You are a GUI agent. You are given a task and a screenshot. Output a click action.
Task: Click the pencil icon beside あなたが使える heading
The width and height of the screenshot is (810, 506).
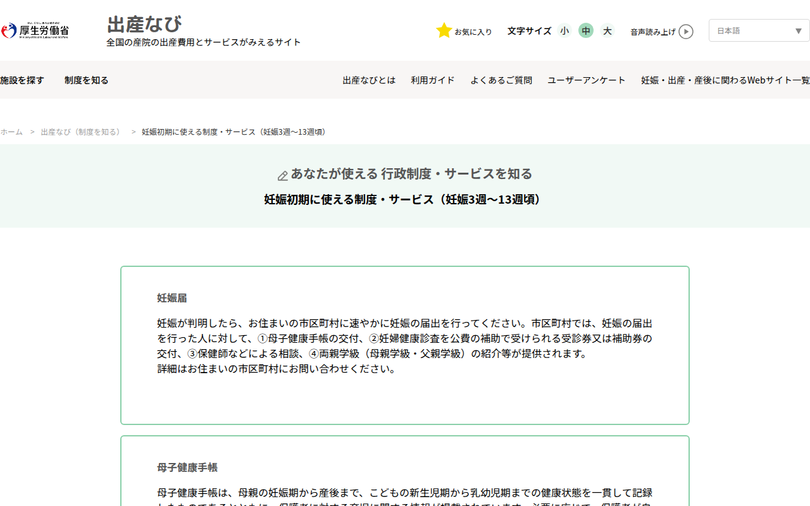pos(283,175)
